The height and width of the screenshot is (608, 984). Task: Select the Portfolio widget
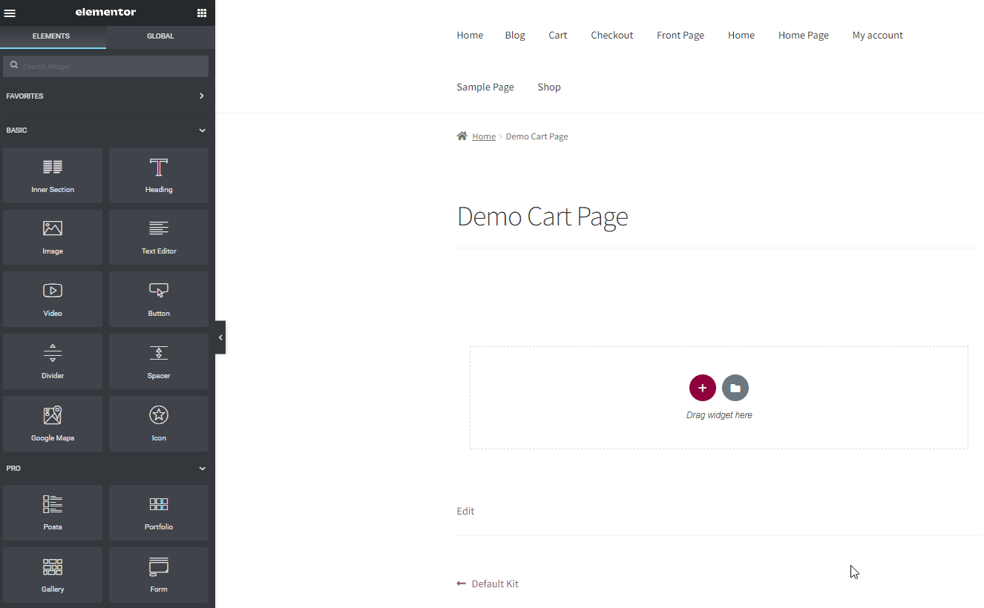tap(159, 512)
